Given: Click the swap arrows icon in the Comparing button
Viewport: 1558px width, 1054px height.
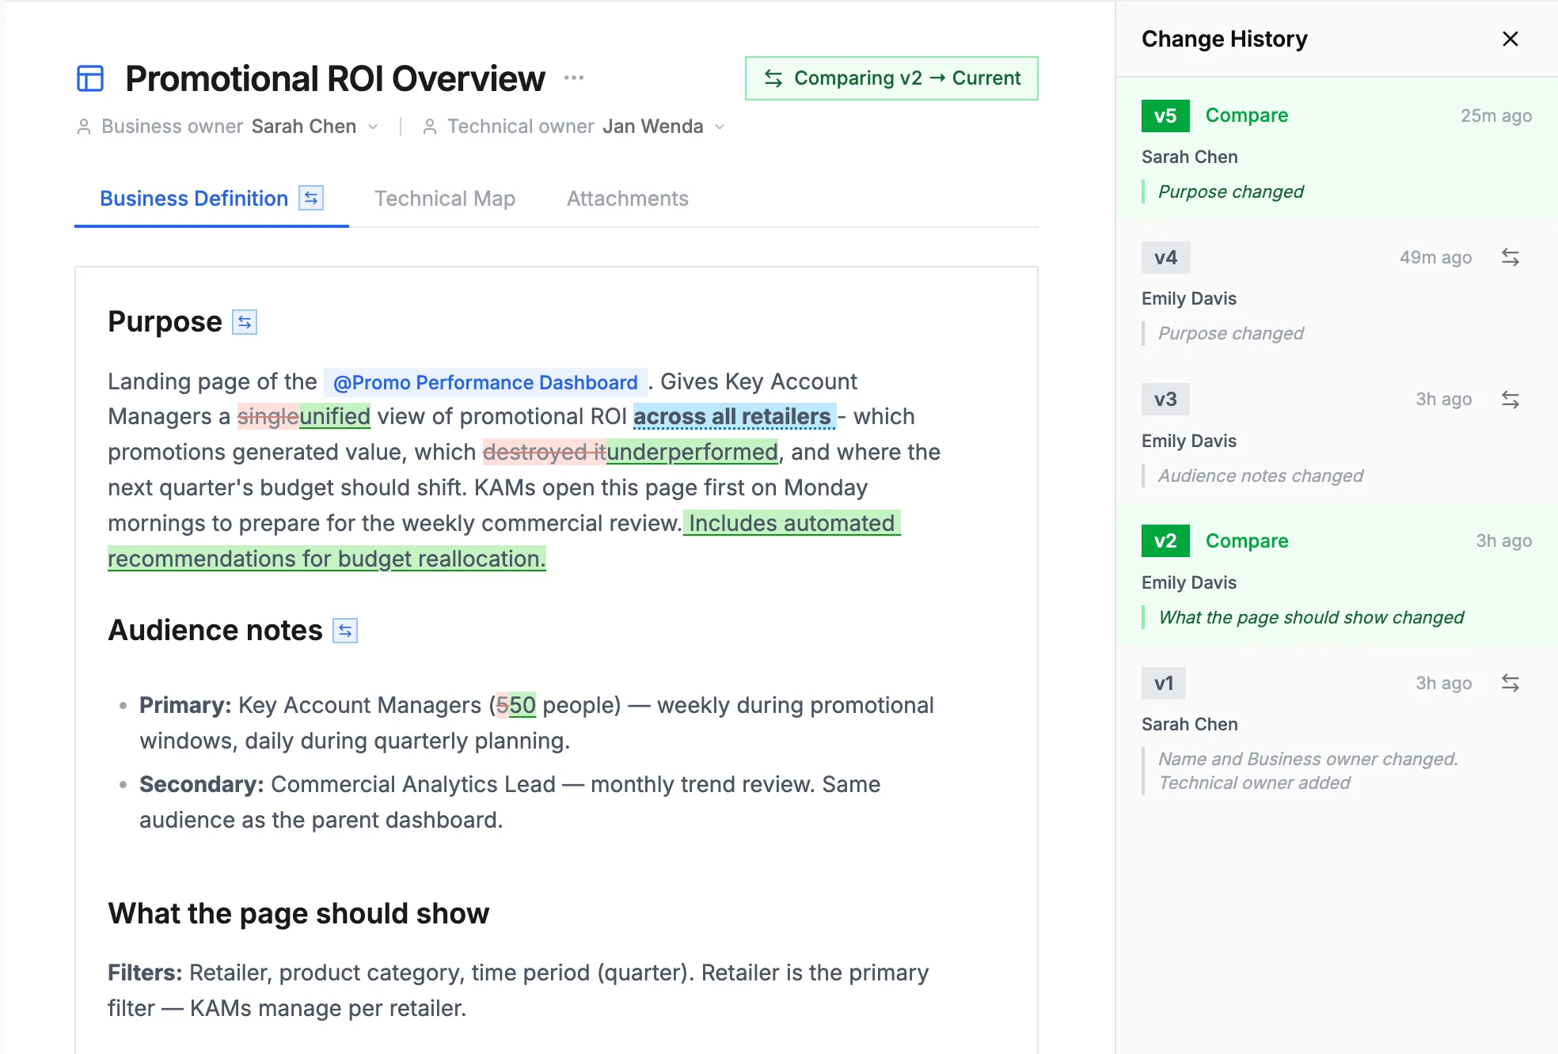Looking at the screenshot, I should (773, 78).
